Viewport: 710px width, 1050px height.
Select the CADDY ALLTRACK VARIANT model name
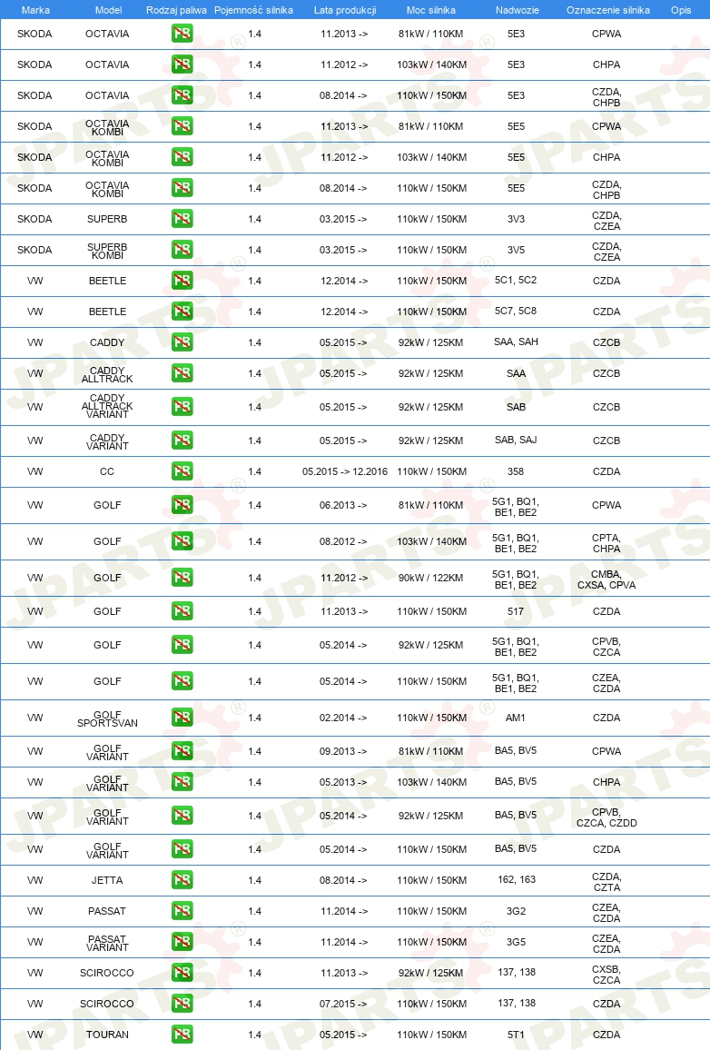[107, 406]
